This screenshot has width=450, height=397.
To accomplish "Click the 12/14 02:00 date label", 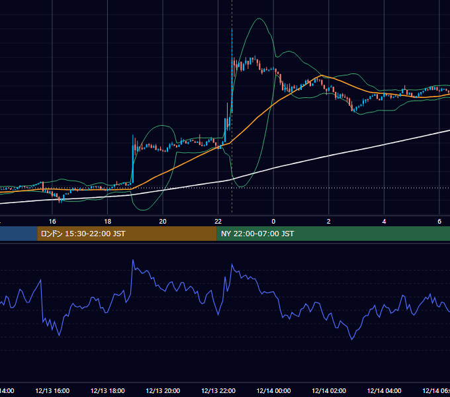I will click(x=329, y=390).
